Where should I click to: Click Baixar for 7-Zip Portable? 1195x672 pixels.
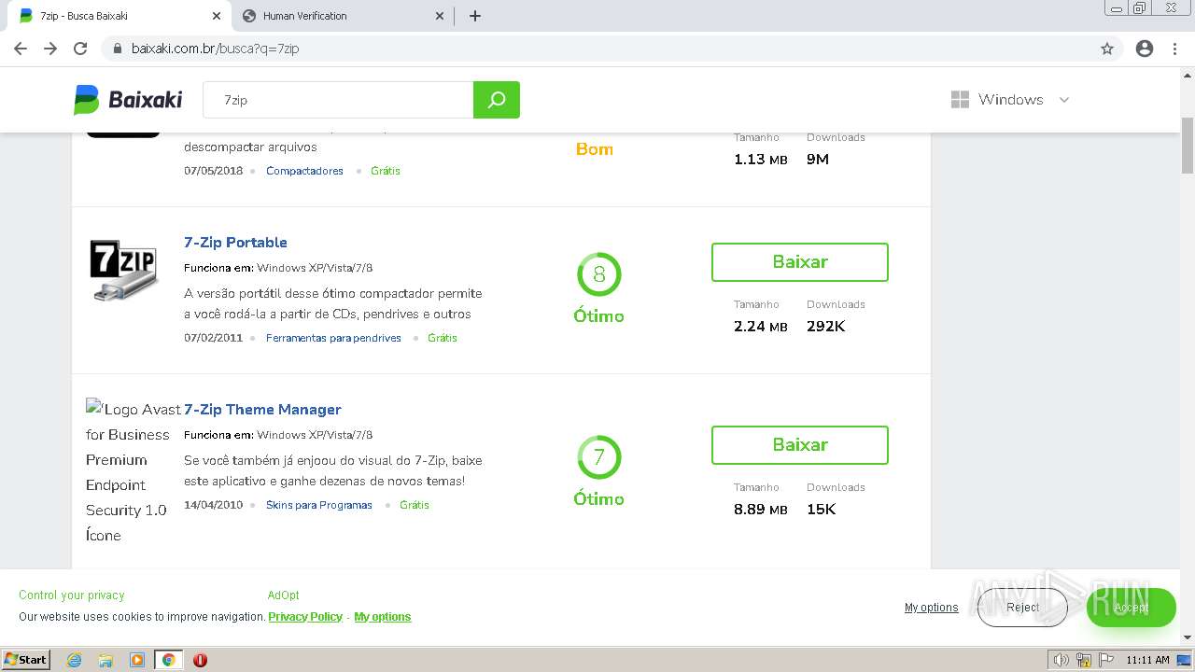coord(800,262)
